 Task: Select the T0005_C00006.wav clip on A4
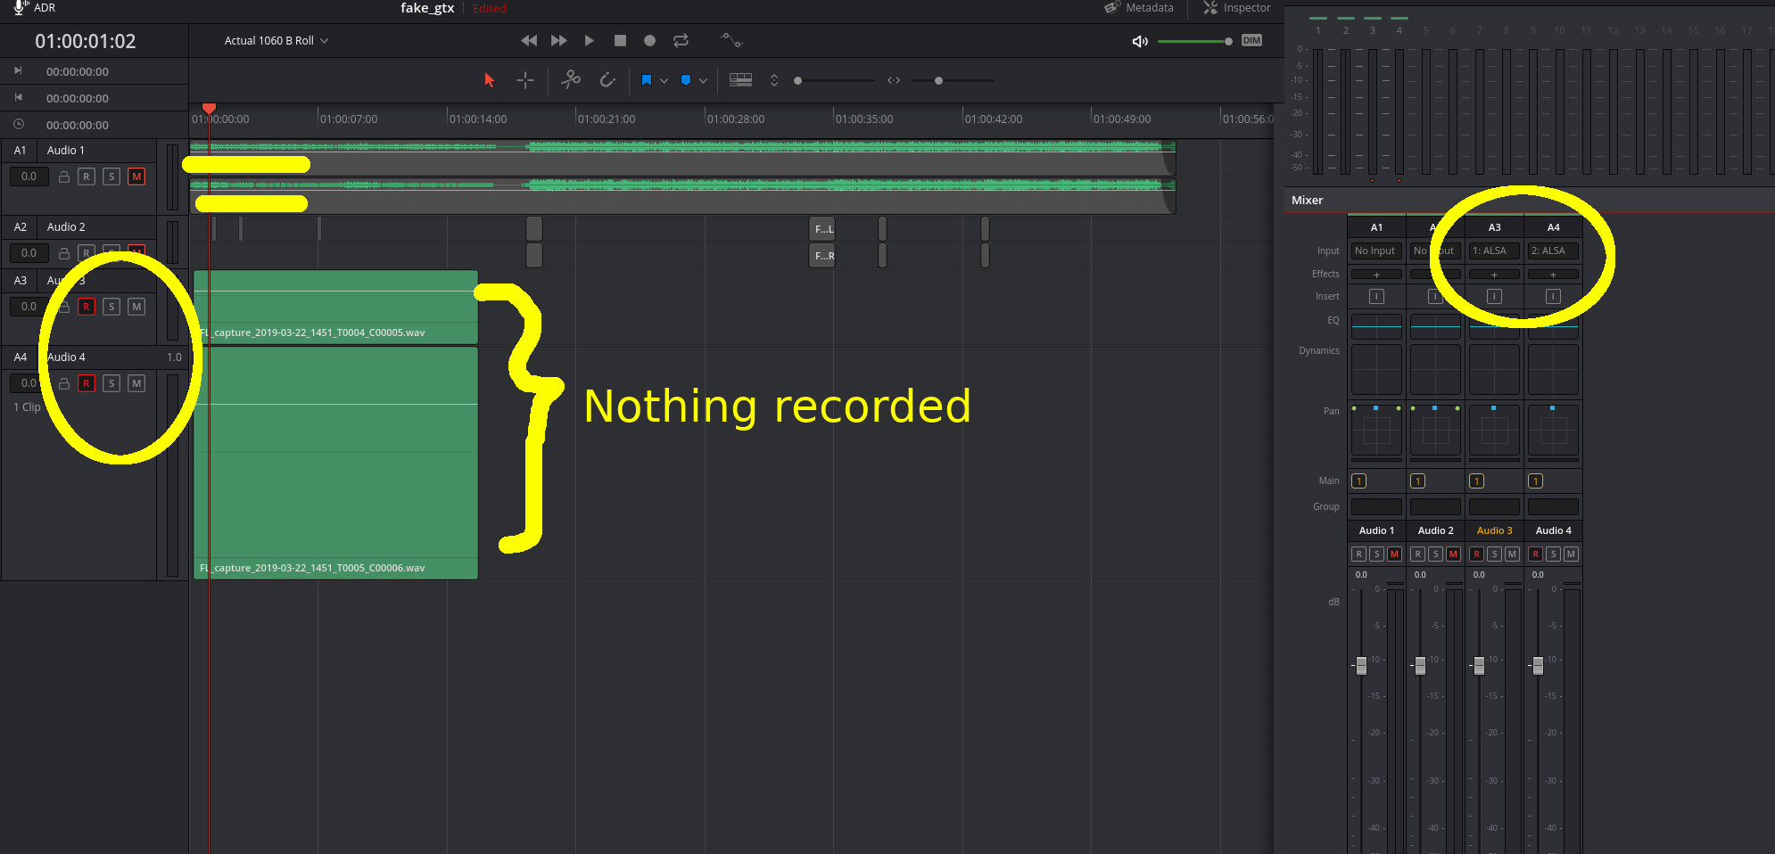(x=335, y=464)
